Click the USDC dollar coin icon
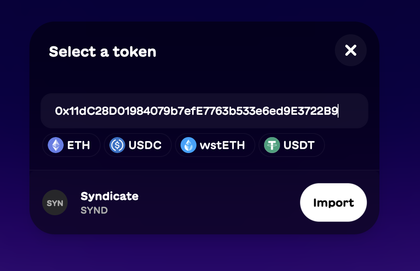The width and height of the screenshot is (420, 271). [117, 145]
